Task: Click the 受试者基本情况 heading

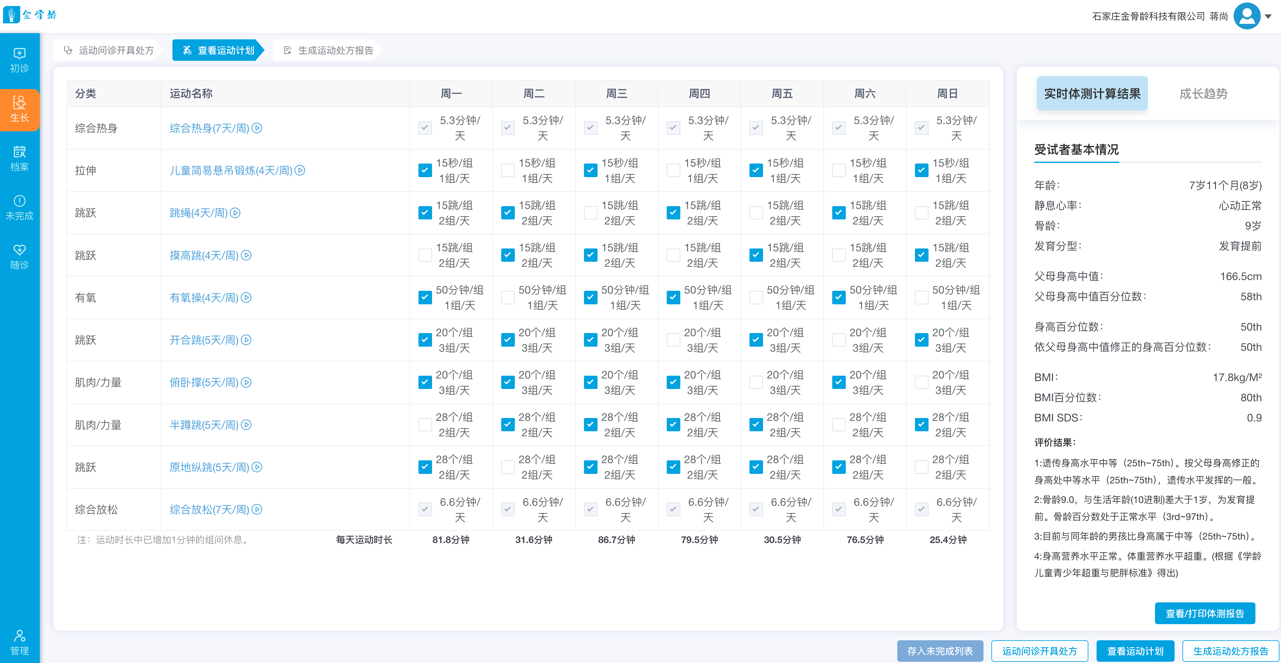Action: (1076, 150)
